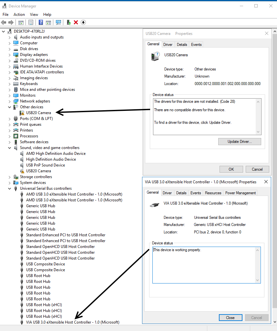Screen dimensions: 277x331
Task: Select USB20 Camera under Other devices
Action: pyautogui.click(x=38, y=113)
